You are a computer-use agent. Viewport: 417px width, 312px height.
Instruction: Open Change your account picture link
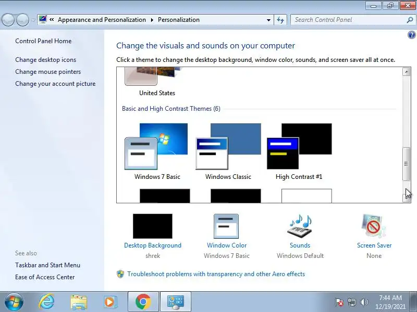(55, 84)
